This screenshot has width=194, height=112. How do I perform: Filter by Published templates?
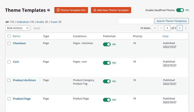point(23,22)
